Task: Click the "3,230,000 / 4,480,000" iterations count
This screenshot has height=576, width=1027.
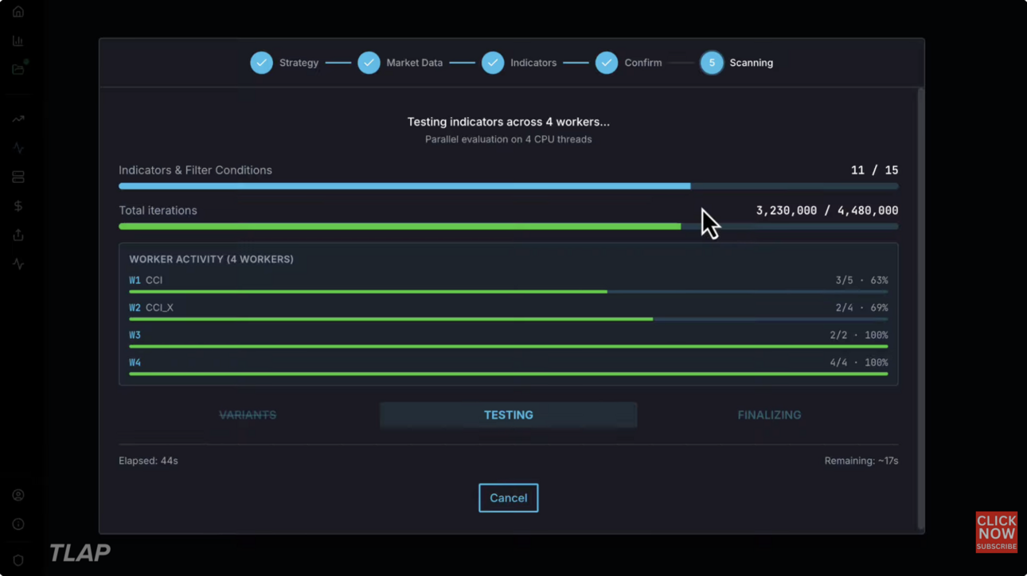Action: pyautogui.click(x=827, y=211)
